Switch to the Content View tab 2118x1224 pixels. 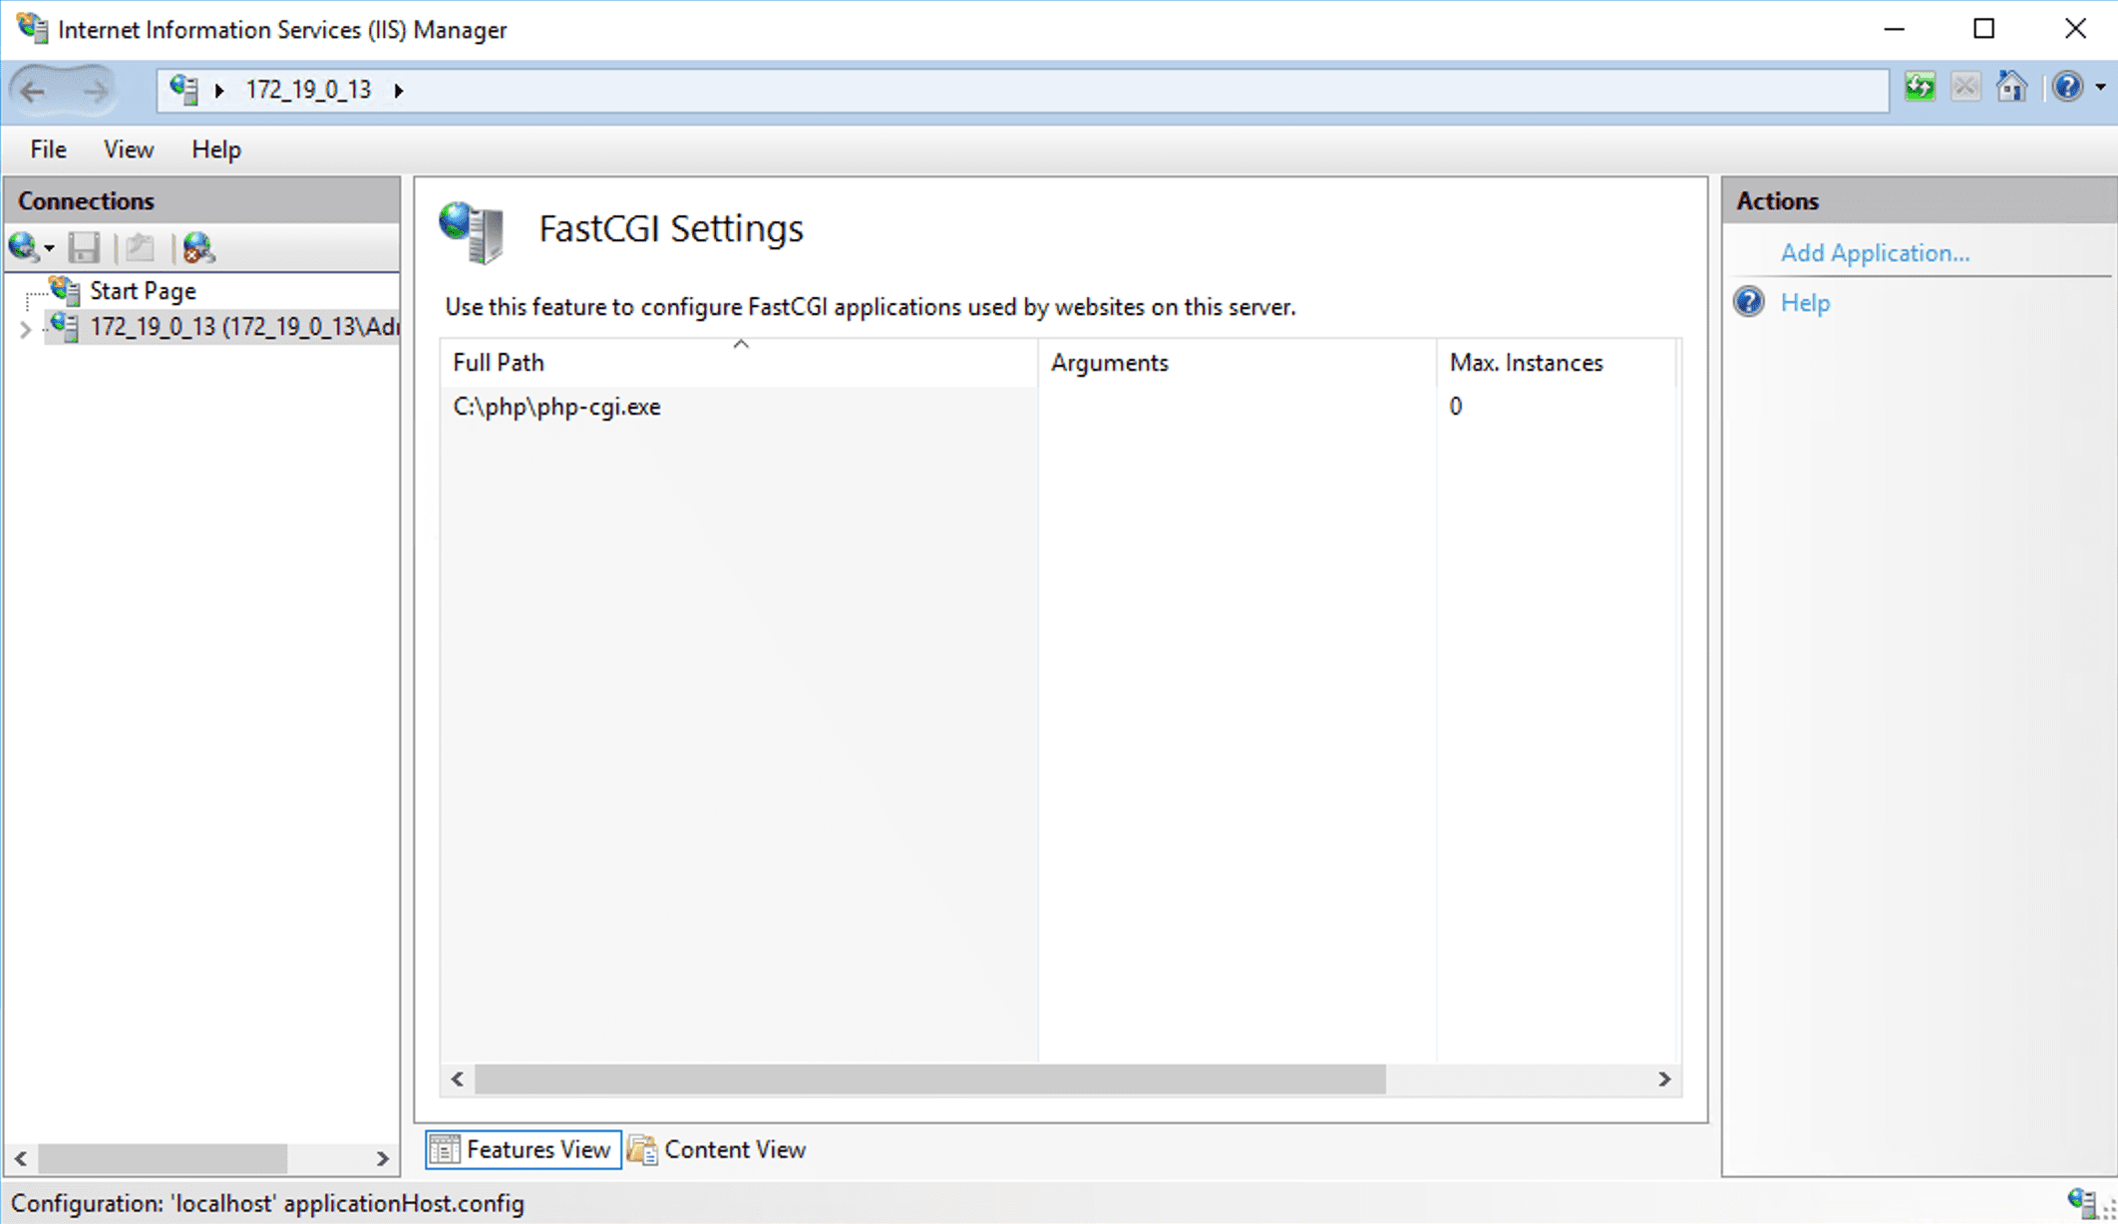[718, 1149]
